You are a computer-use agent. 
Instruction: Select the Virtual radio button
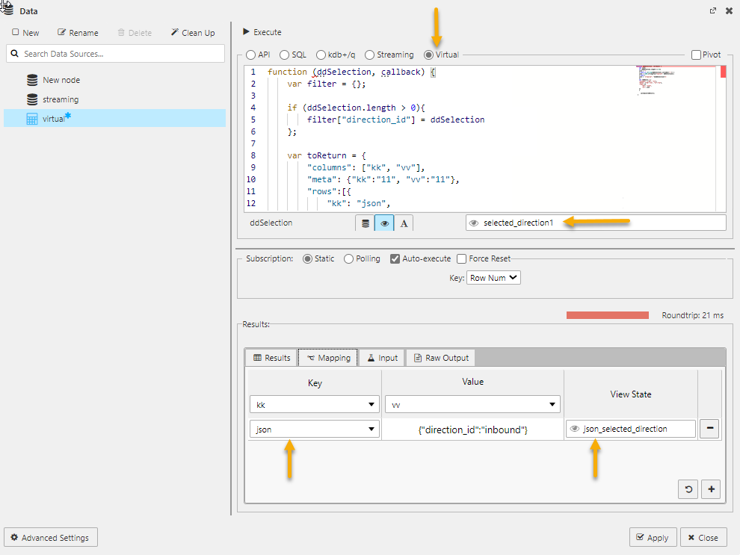(x=428, y=55)
